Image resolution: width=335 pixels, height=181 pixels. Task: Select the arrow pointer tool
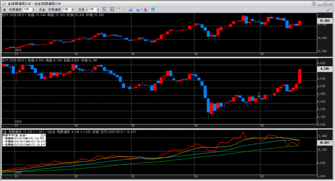coord(112,9)
